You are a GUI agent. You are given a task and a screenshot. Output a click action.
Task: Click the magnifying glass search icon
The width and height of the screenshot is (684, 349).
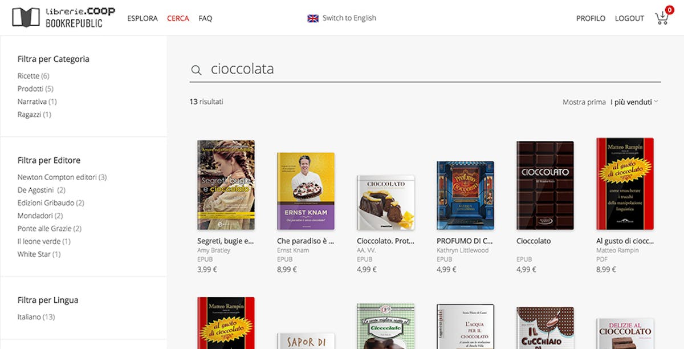[196, 70]
